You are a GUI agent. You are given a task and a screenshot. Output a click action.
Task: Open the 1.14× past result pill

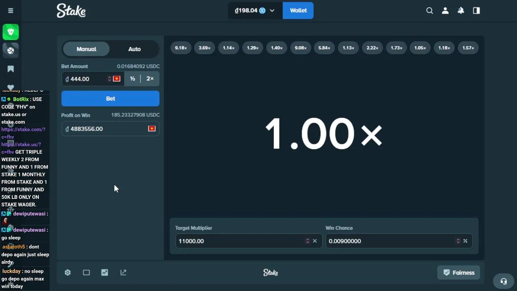click(229, 48)
